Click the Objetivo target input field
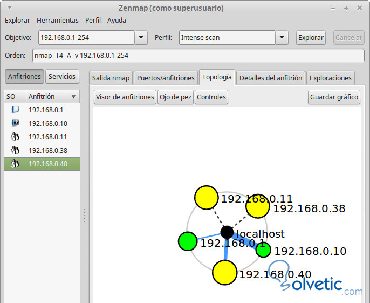This screenshot has height=303, width=370. click(x=86, y=38)
